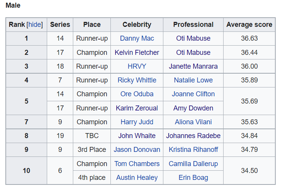Open Ricky Whittle's page
Viewport: 283px width, 191px height.
tap(137, 80)
